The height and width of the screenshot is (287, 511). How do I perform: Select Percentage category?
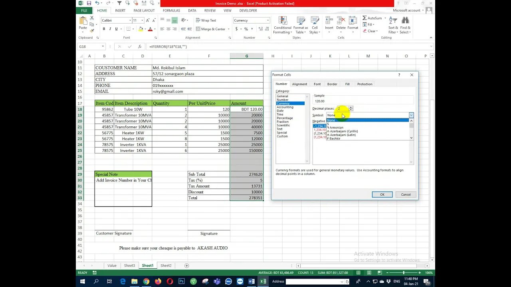tap(285, 118)
